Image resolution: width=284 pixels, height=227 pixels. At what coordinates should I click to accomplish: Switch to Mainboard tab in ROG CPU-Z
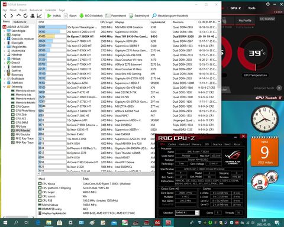pos(183,144)
